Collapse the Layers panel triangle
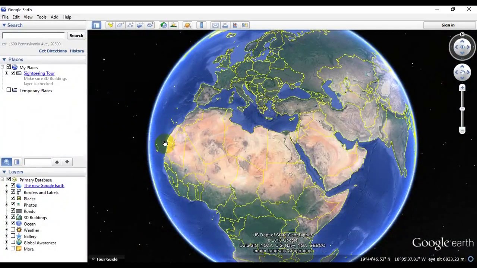 (4, 172)
